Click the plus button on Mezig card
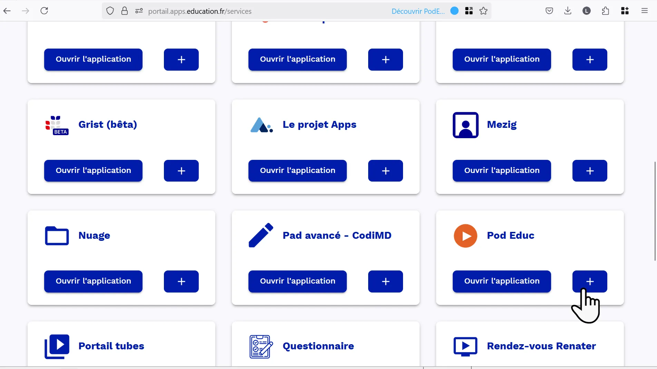657x369 pixels. [590, 171]
